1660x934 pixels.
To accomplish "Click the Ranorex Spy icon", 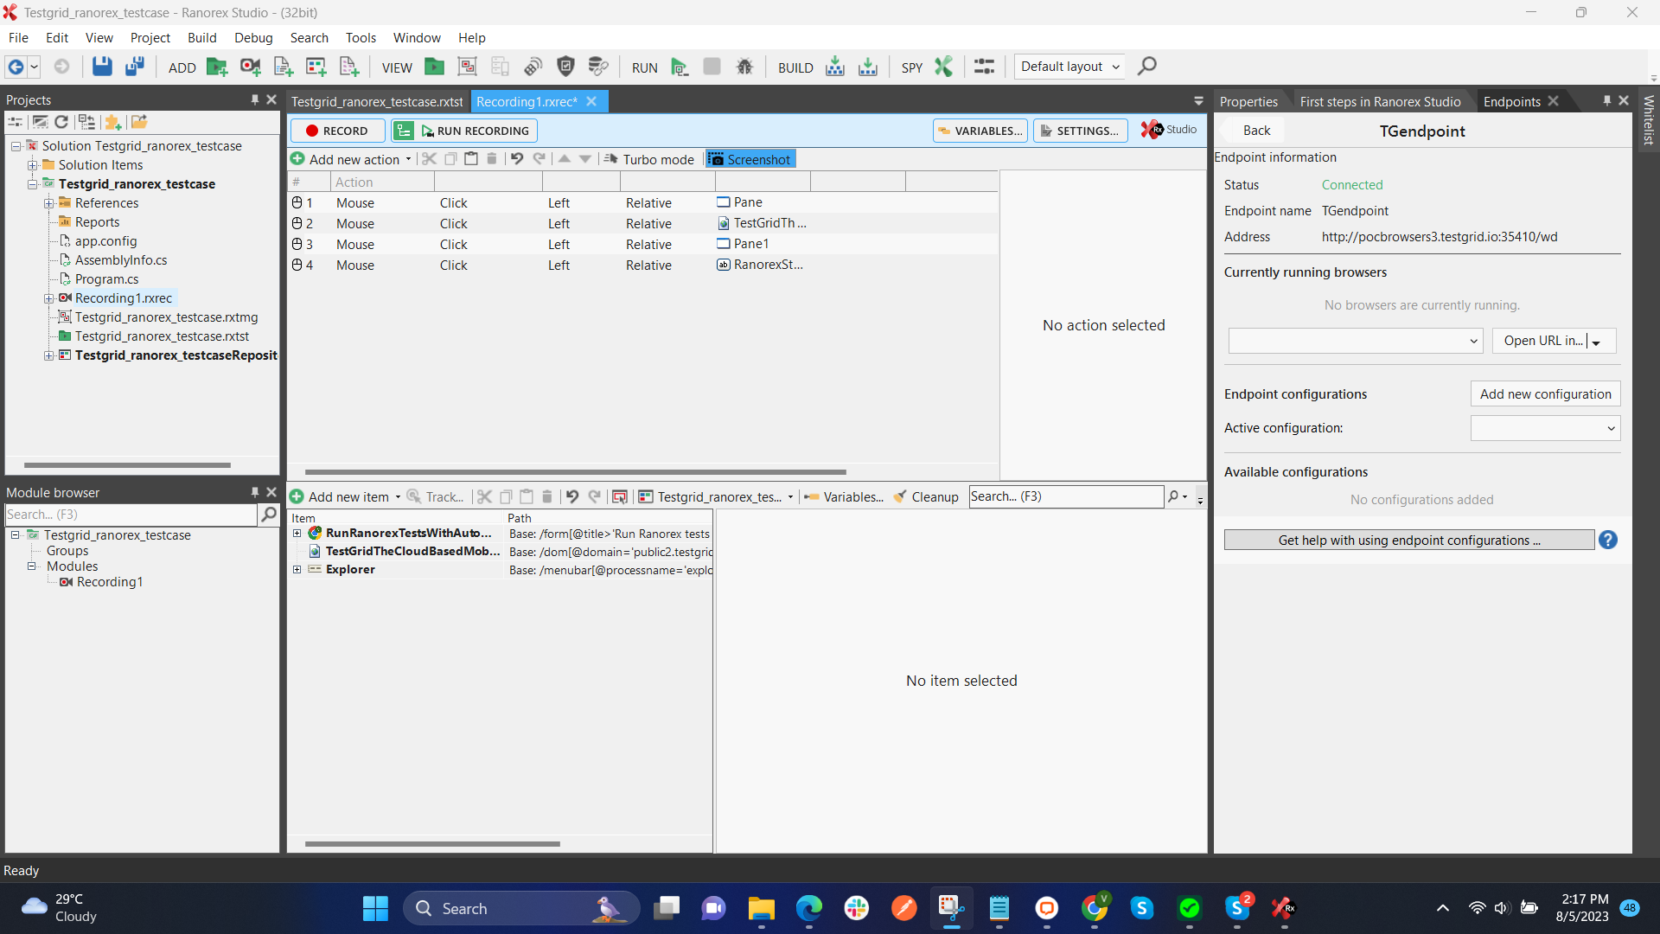I will (x=943, y=67).
